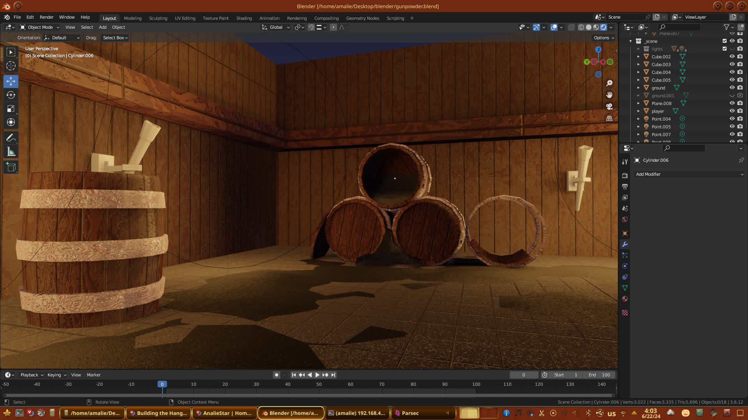Activate the Rotate tool
Image resolution: width=748 pixels, height=420 pixels.
click(x=11, y=95)
